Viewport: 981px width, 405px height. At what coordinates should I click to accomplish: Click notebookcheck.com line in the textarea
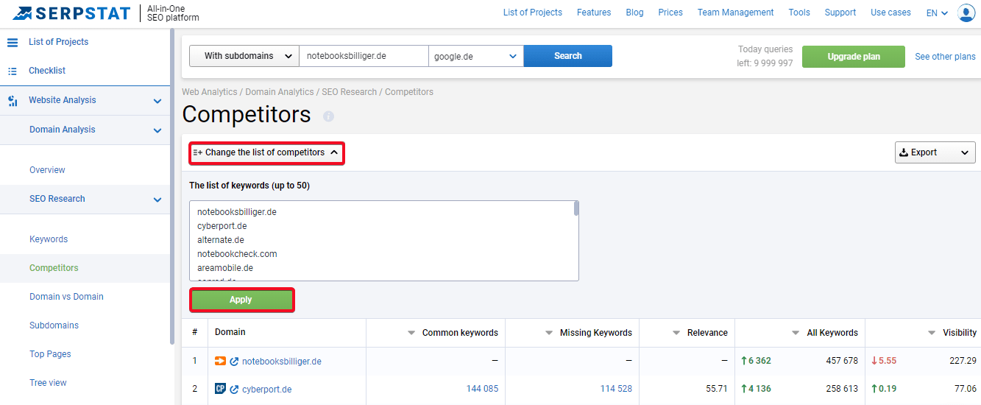(x=237, y=254)
